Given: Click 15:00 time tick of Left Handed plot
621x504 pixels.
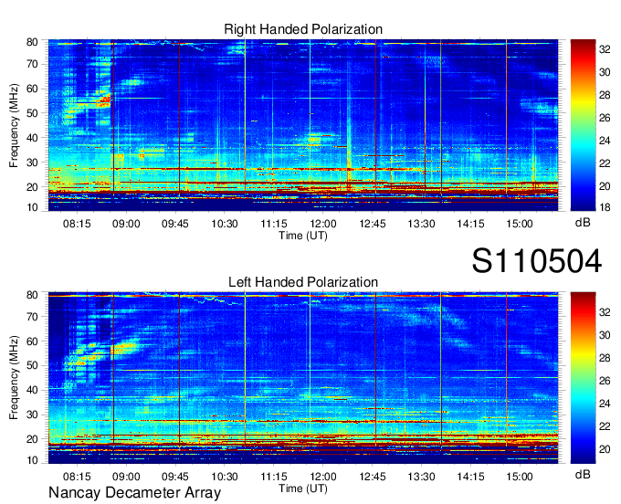Looking at the screenshot, I should pos(520,477).
